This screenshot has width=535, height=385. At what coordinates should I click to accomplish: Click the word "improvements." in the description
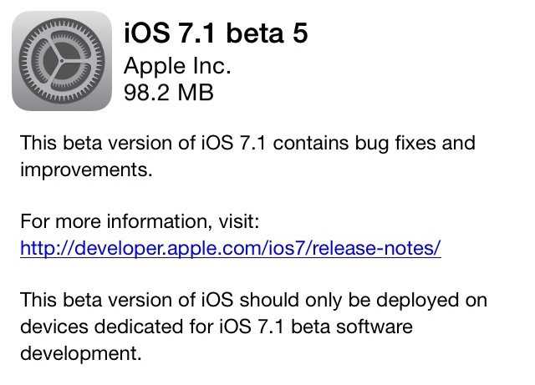click(86, 170)
